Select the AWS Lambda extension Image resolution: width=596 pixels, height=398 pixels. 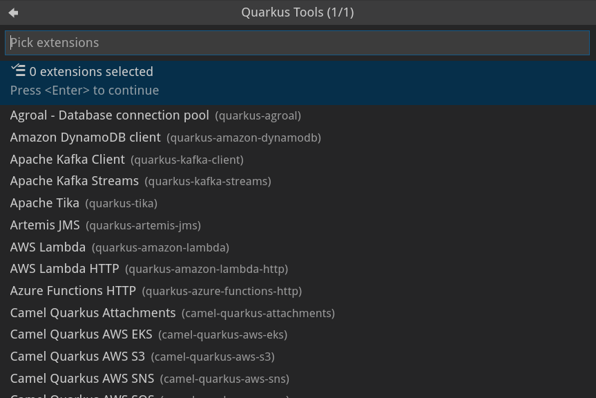point(48,247)
